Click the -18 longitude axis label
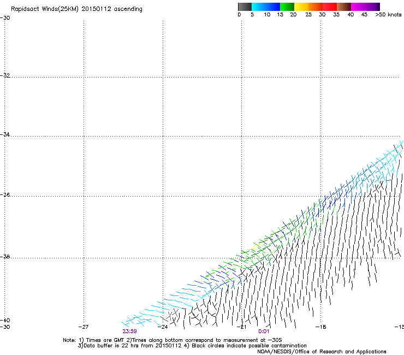The width and height of the screenshot is (404, 355). click(x=320, y=327)
